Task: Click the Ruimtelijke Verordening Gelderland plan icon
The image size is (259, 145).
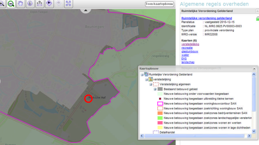Action: click(x=146, y=74)
